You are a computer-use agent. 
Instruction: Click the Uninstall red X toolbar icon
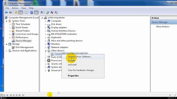52,12
